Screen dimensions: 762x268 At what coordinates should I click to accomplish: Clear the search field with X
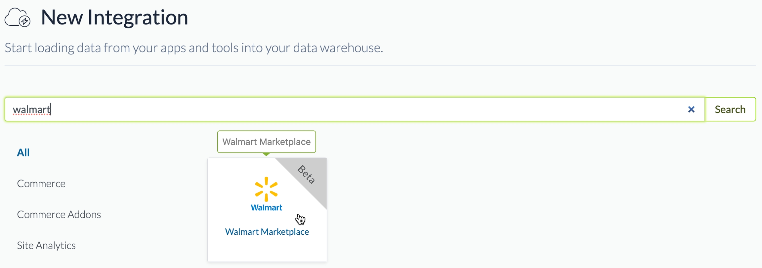tap(691, 109)
